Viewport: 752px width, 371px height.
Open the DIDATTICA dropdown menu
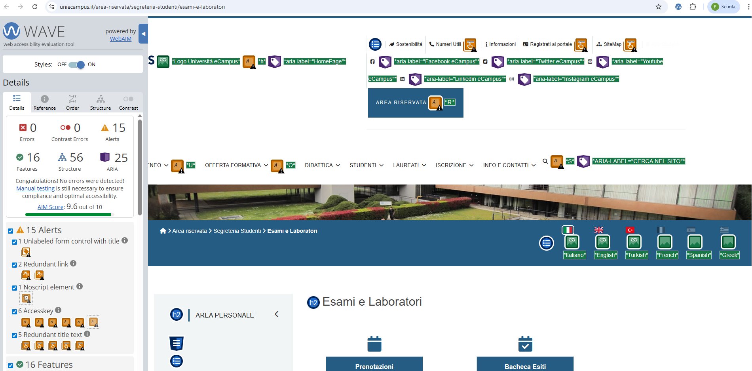tap(322, 165)
